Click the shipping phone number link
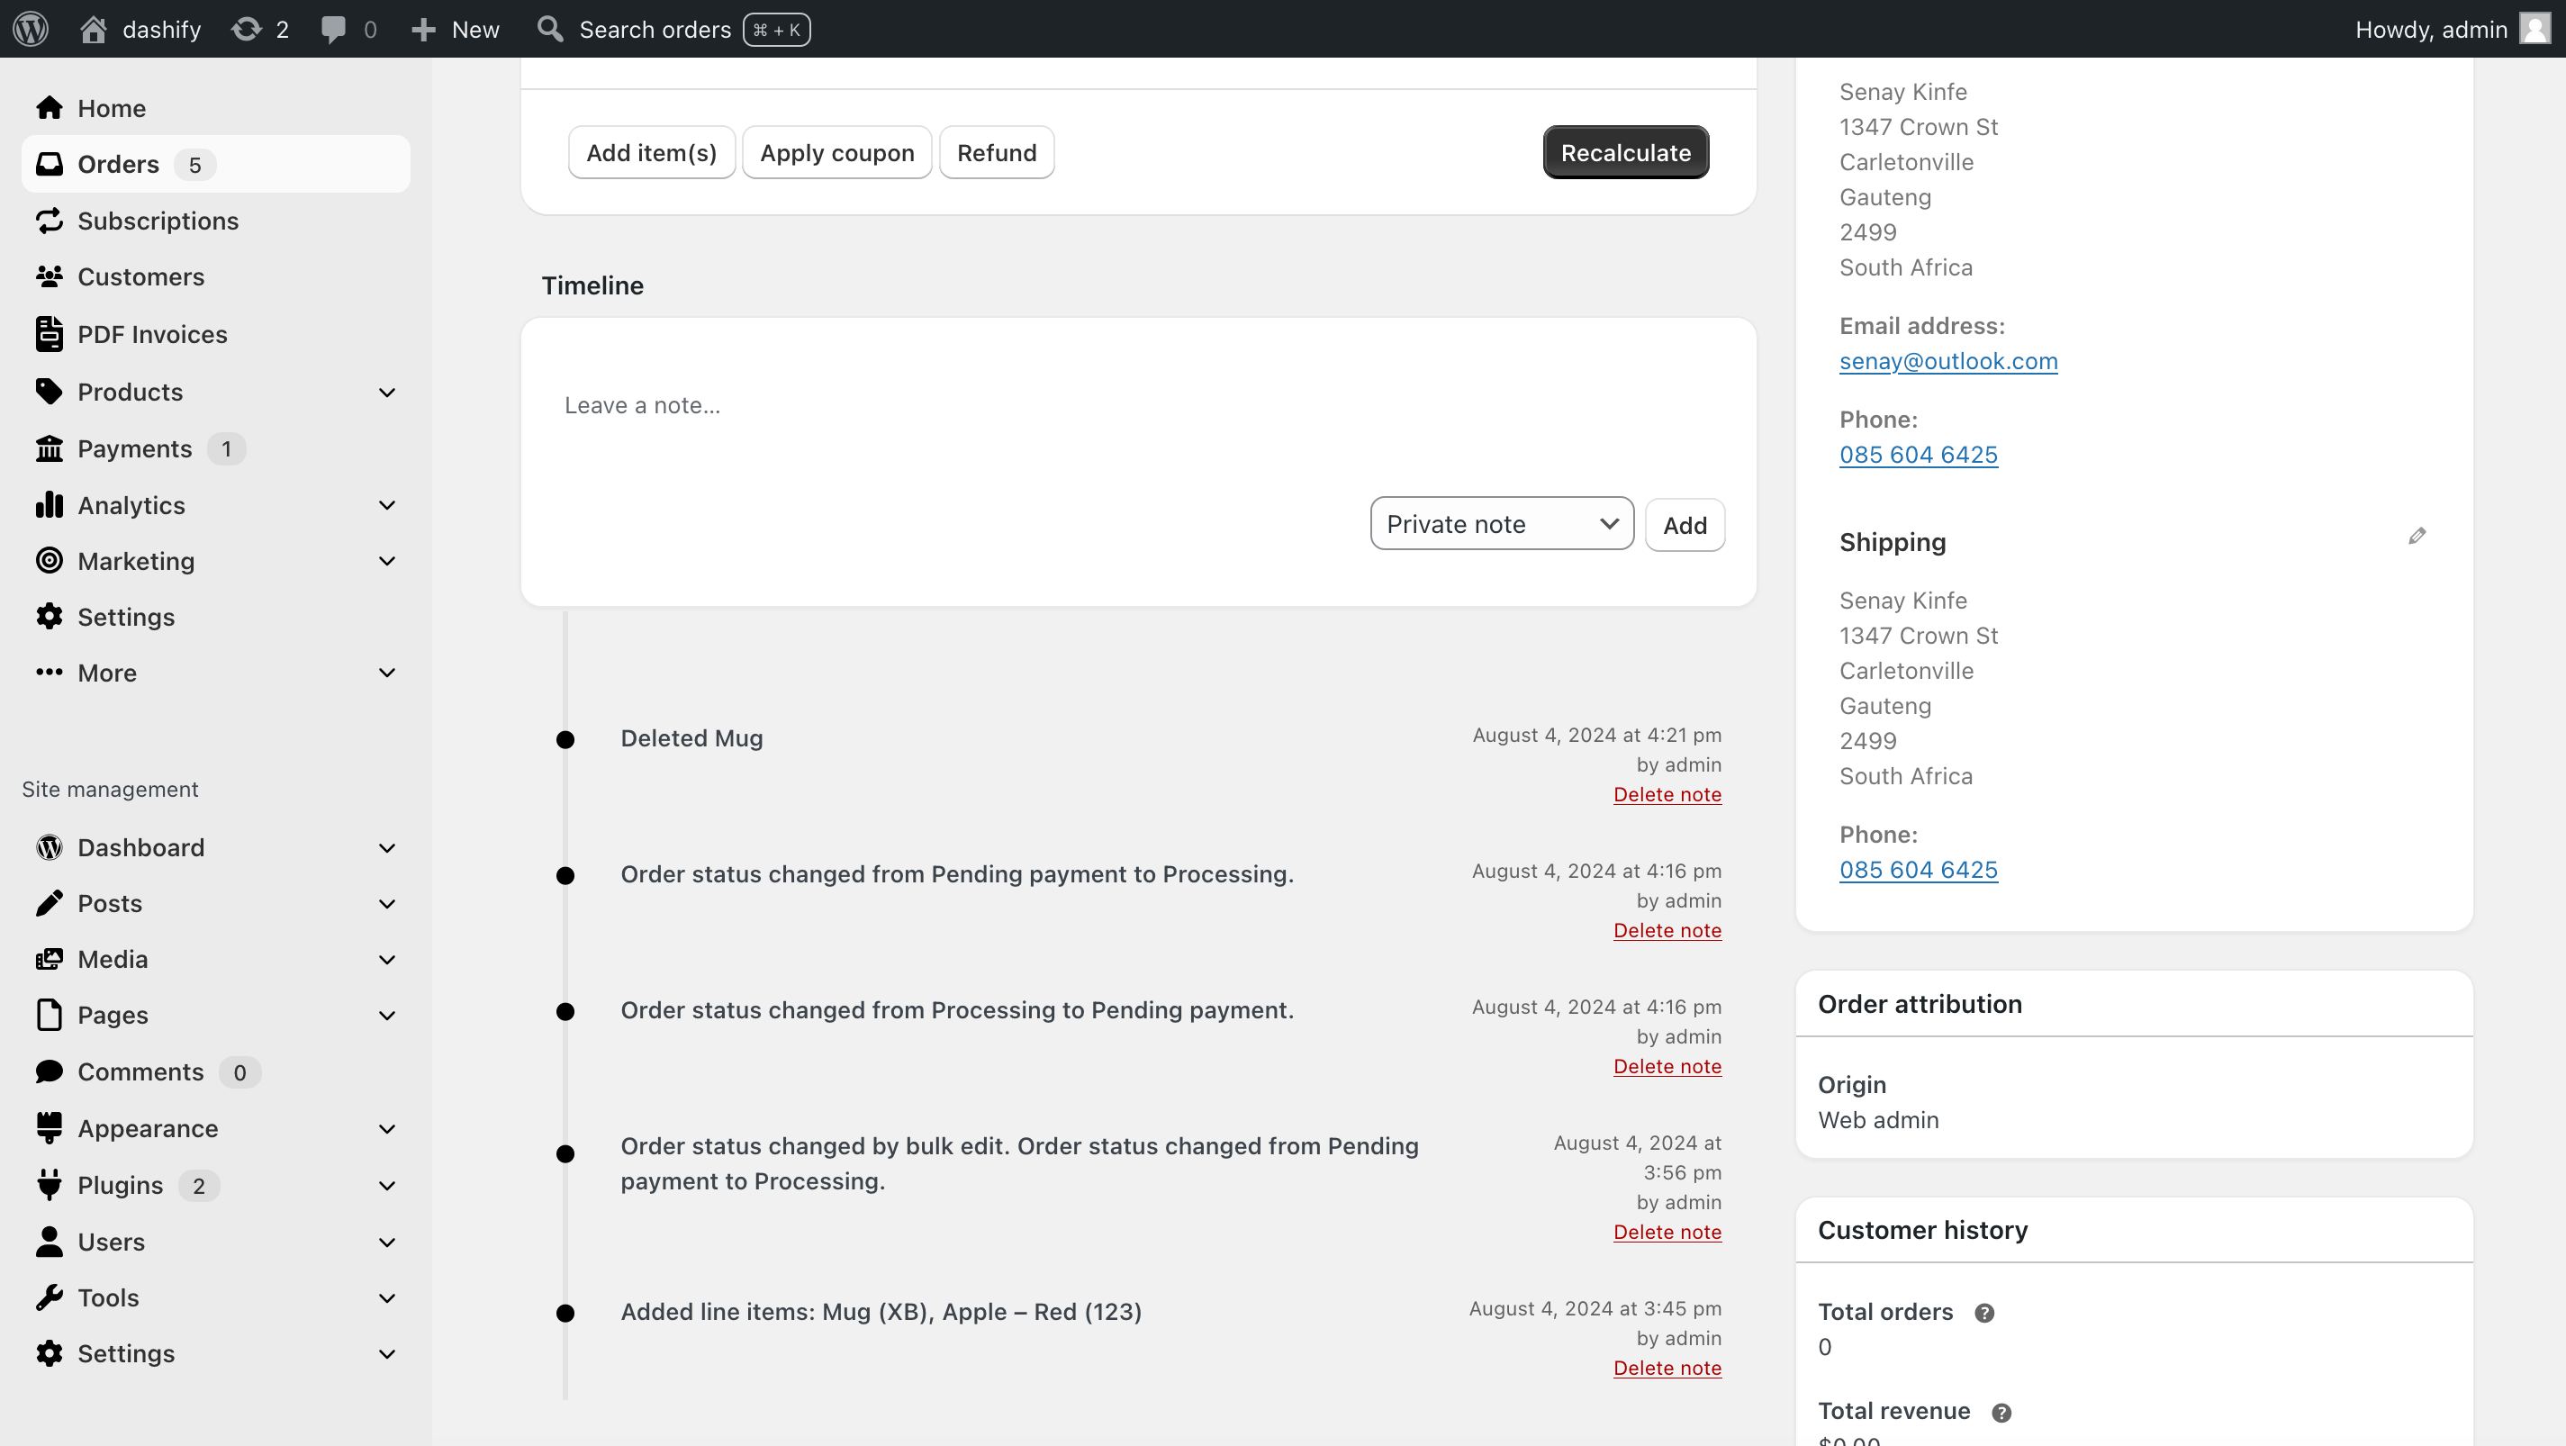Screen dimensions: 2566x1446 click(1918, 870)
